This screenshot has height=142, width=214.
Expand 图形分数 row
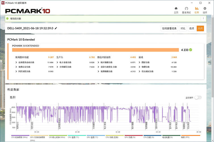(x=139, y=62)
